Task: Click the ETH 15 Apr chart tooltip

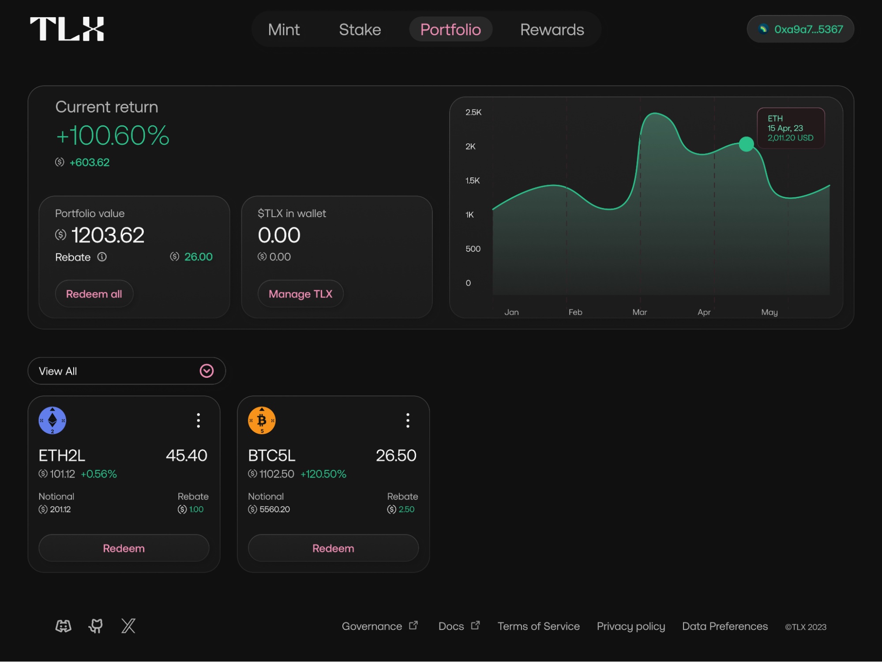Action: point(791,128)
